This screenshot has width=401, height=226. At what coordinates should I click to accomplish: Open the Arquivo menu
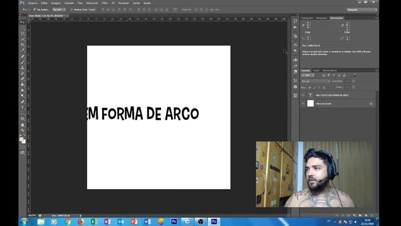tap(33, 3)
